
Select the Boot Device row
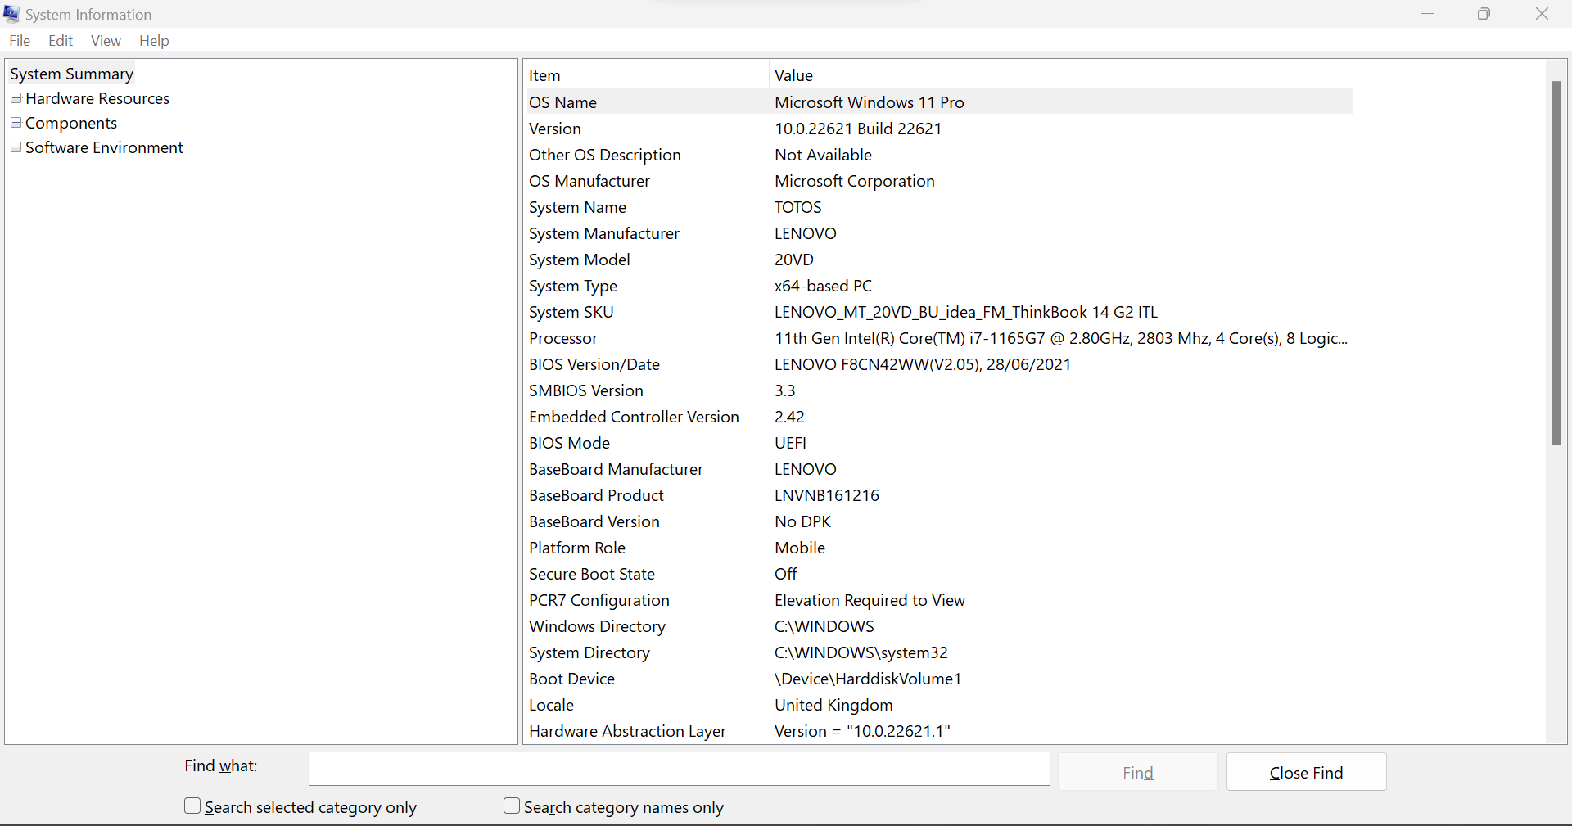coord(938,679)
